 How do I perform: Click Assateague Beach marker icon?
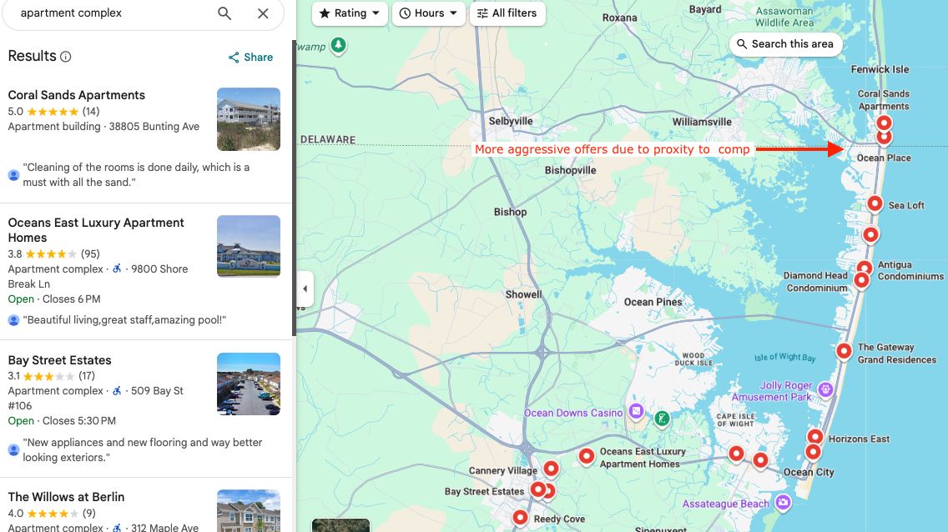click(x=783, y=502)
